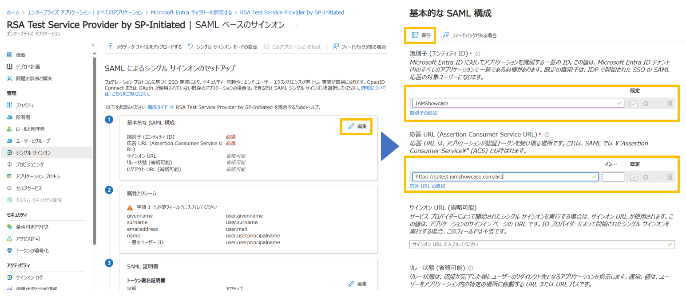The height and width of the screenshot is (300, 686).
Task: Click メタデータ ファイルをアップロードする toolbar item
Action: point(145,47)
